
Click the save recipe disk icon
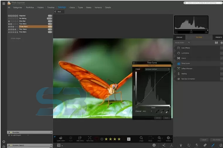tap(216, 43)
